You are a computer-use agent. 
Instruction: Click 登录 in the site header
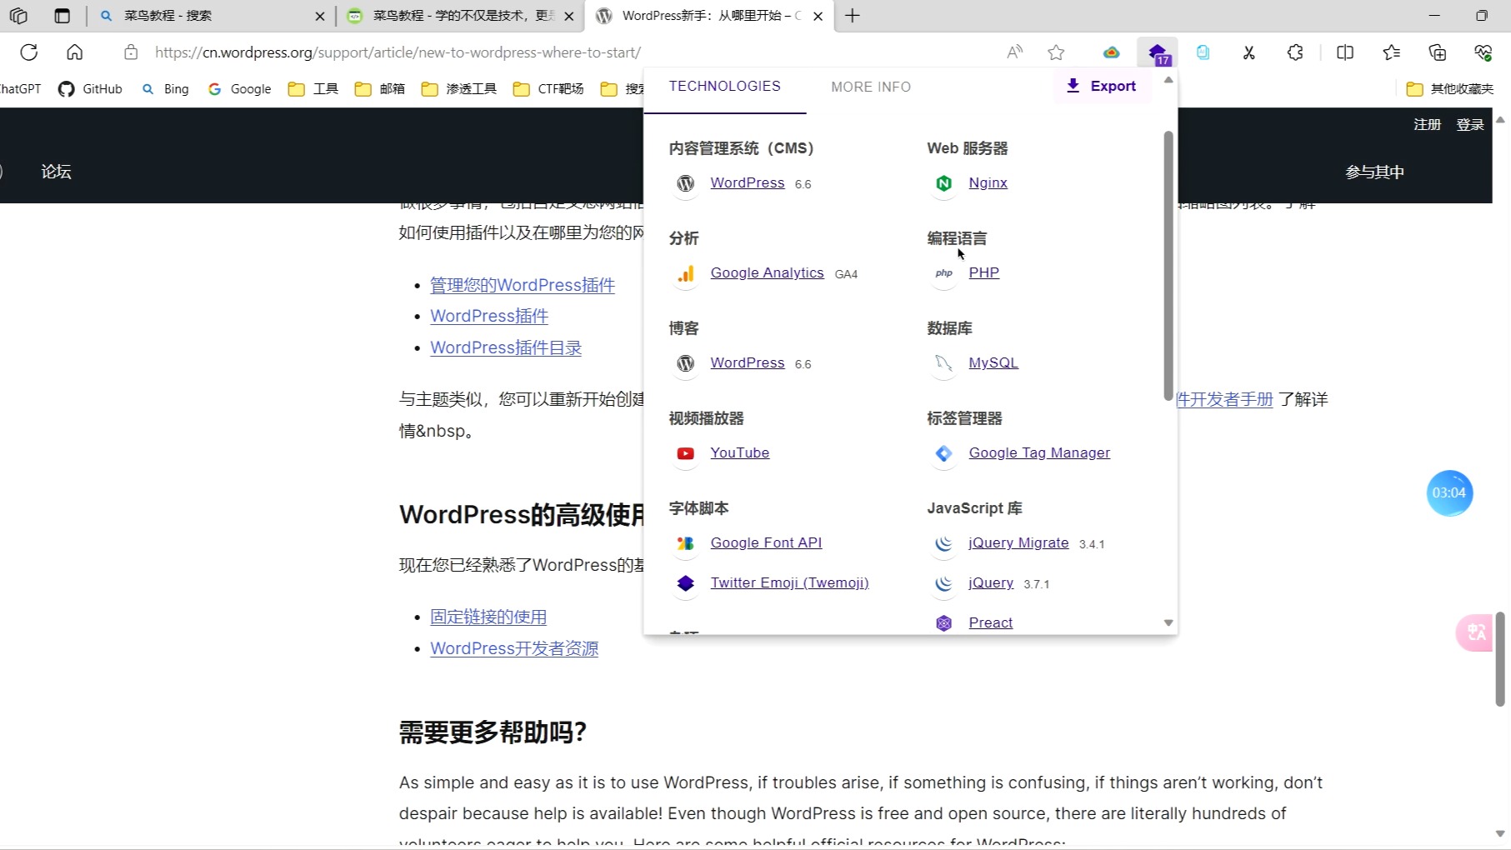pos(1470,124)
